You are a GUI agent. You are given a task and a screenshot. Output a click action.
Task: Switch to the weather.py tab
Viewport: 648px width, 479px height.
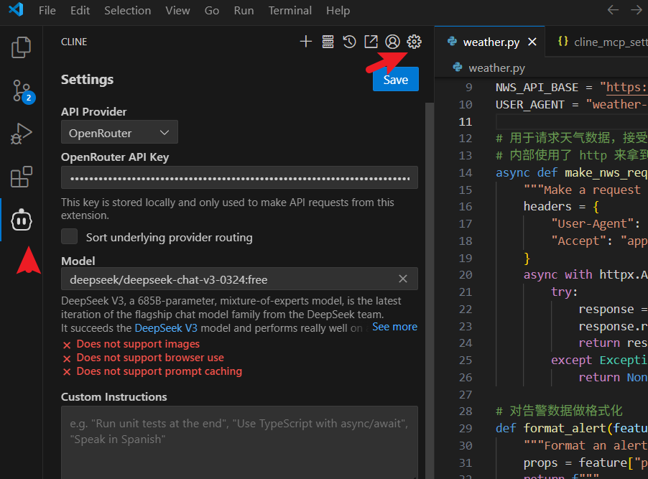click(491, 42)
